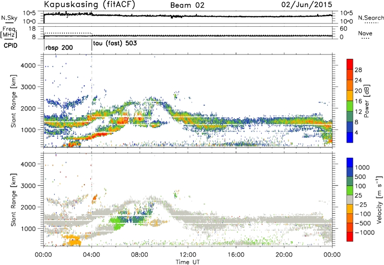The image size is (384, 265).
Task: Pick the red top segment of Power color bar
Action: (x=350, y=64)
